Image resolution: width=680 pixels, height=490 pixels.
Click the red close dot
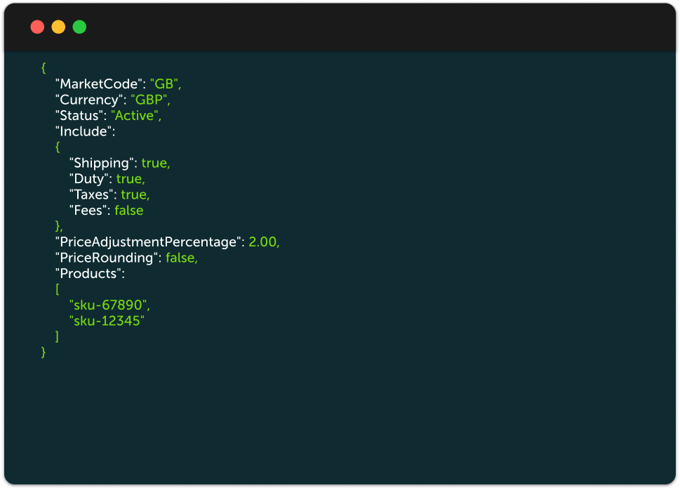[x=37, y=27]
